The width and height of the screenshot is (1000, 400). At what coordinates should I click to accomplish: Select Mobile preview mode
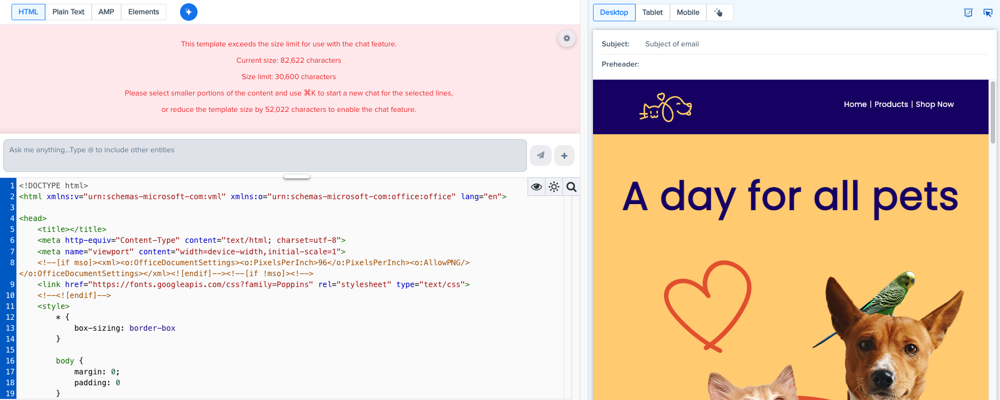pyautogui.click(x=688, y=13)
